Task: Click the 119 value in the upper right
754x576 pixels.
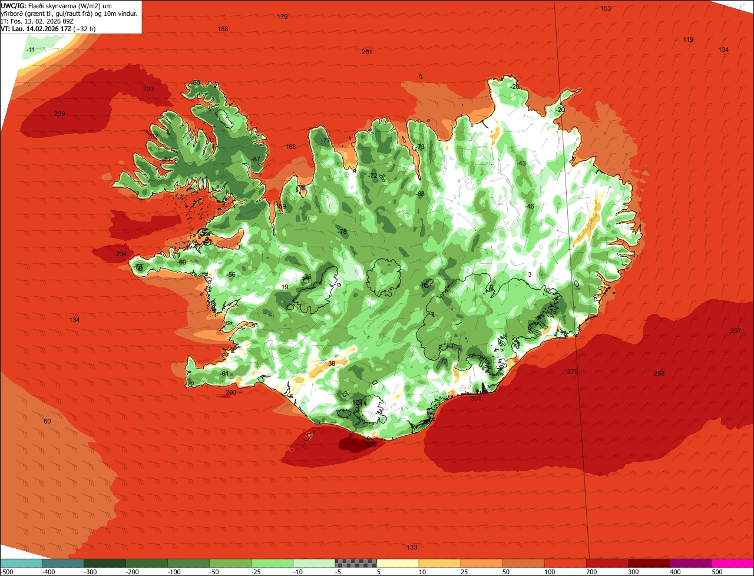Action: 688,39
